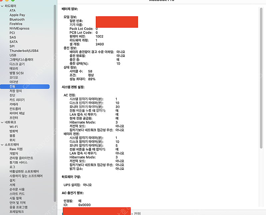Click the highlighted 전원 item

[x=25, y=86]
